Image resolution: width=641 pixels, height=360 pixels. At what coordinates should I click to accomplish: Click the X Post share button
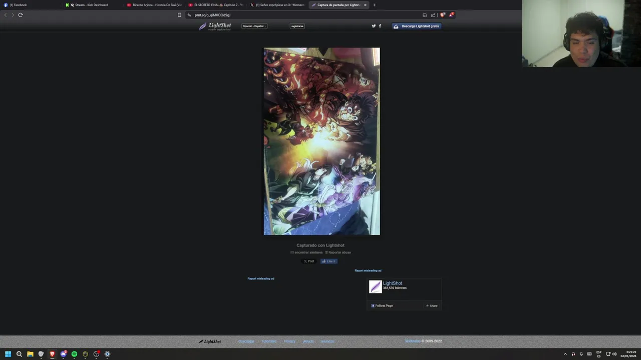pyautogui.click(x=309, y=261)
